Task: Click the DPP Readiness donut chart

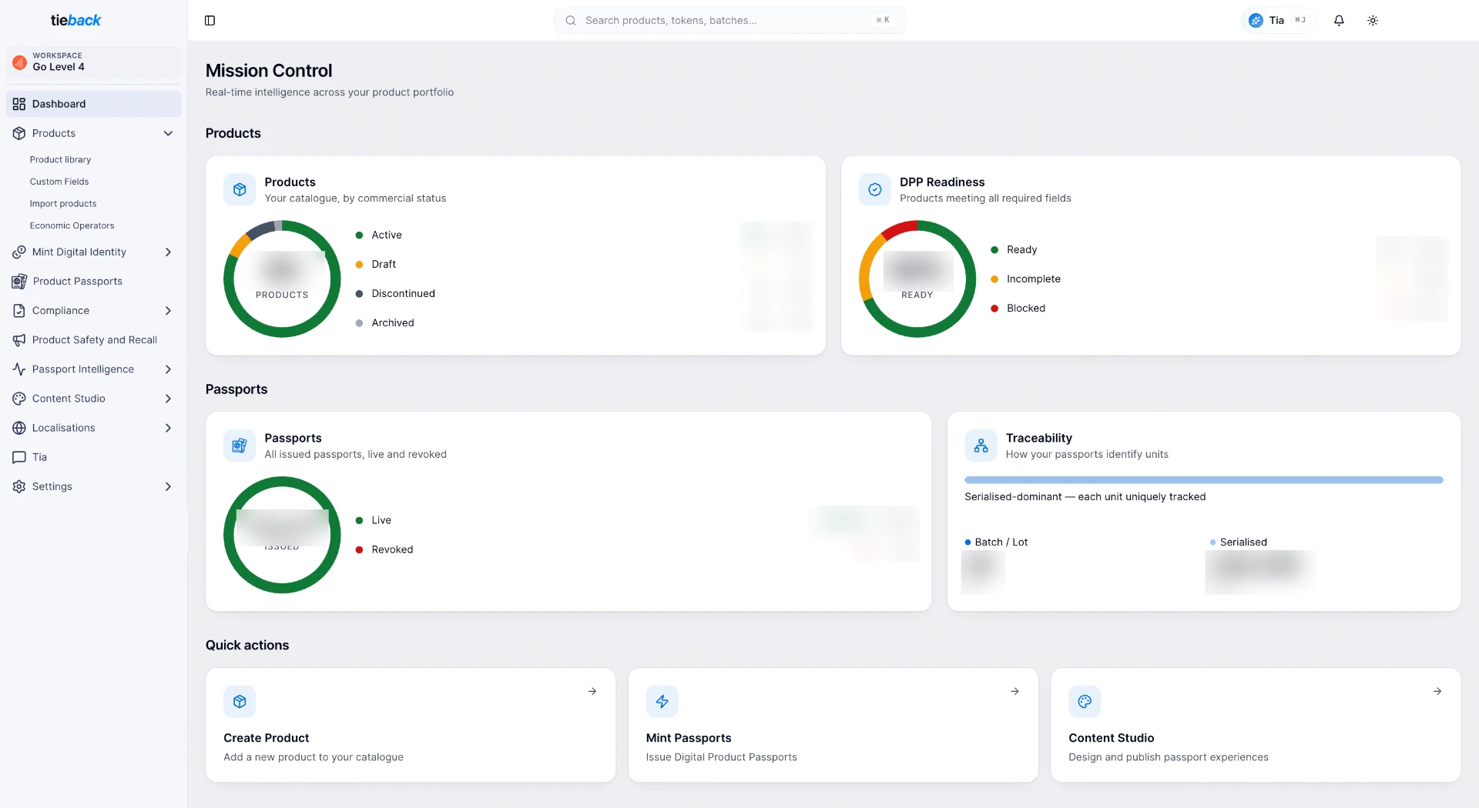Action: pos(917,279)
